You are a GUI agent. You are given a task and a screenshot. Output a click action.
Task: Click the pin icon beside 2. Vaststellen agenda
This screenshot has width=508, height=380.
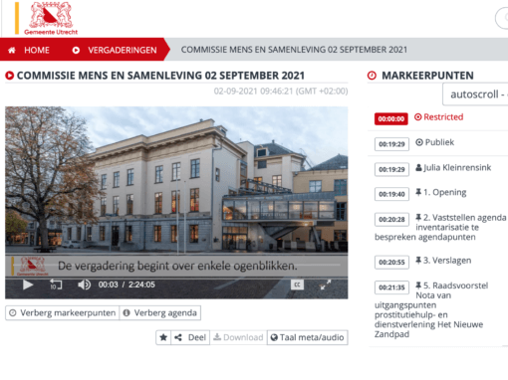pyautogui.click(x=418, y=217)
